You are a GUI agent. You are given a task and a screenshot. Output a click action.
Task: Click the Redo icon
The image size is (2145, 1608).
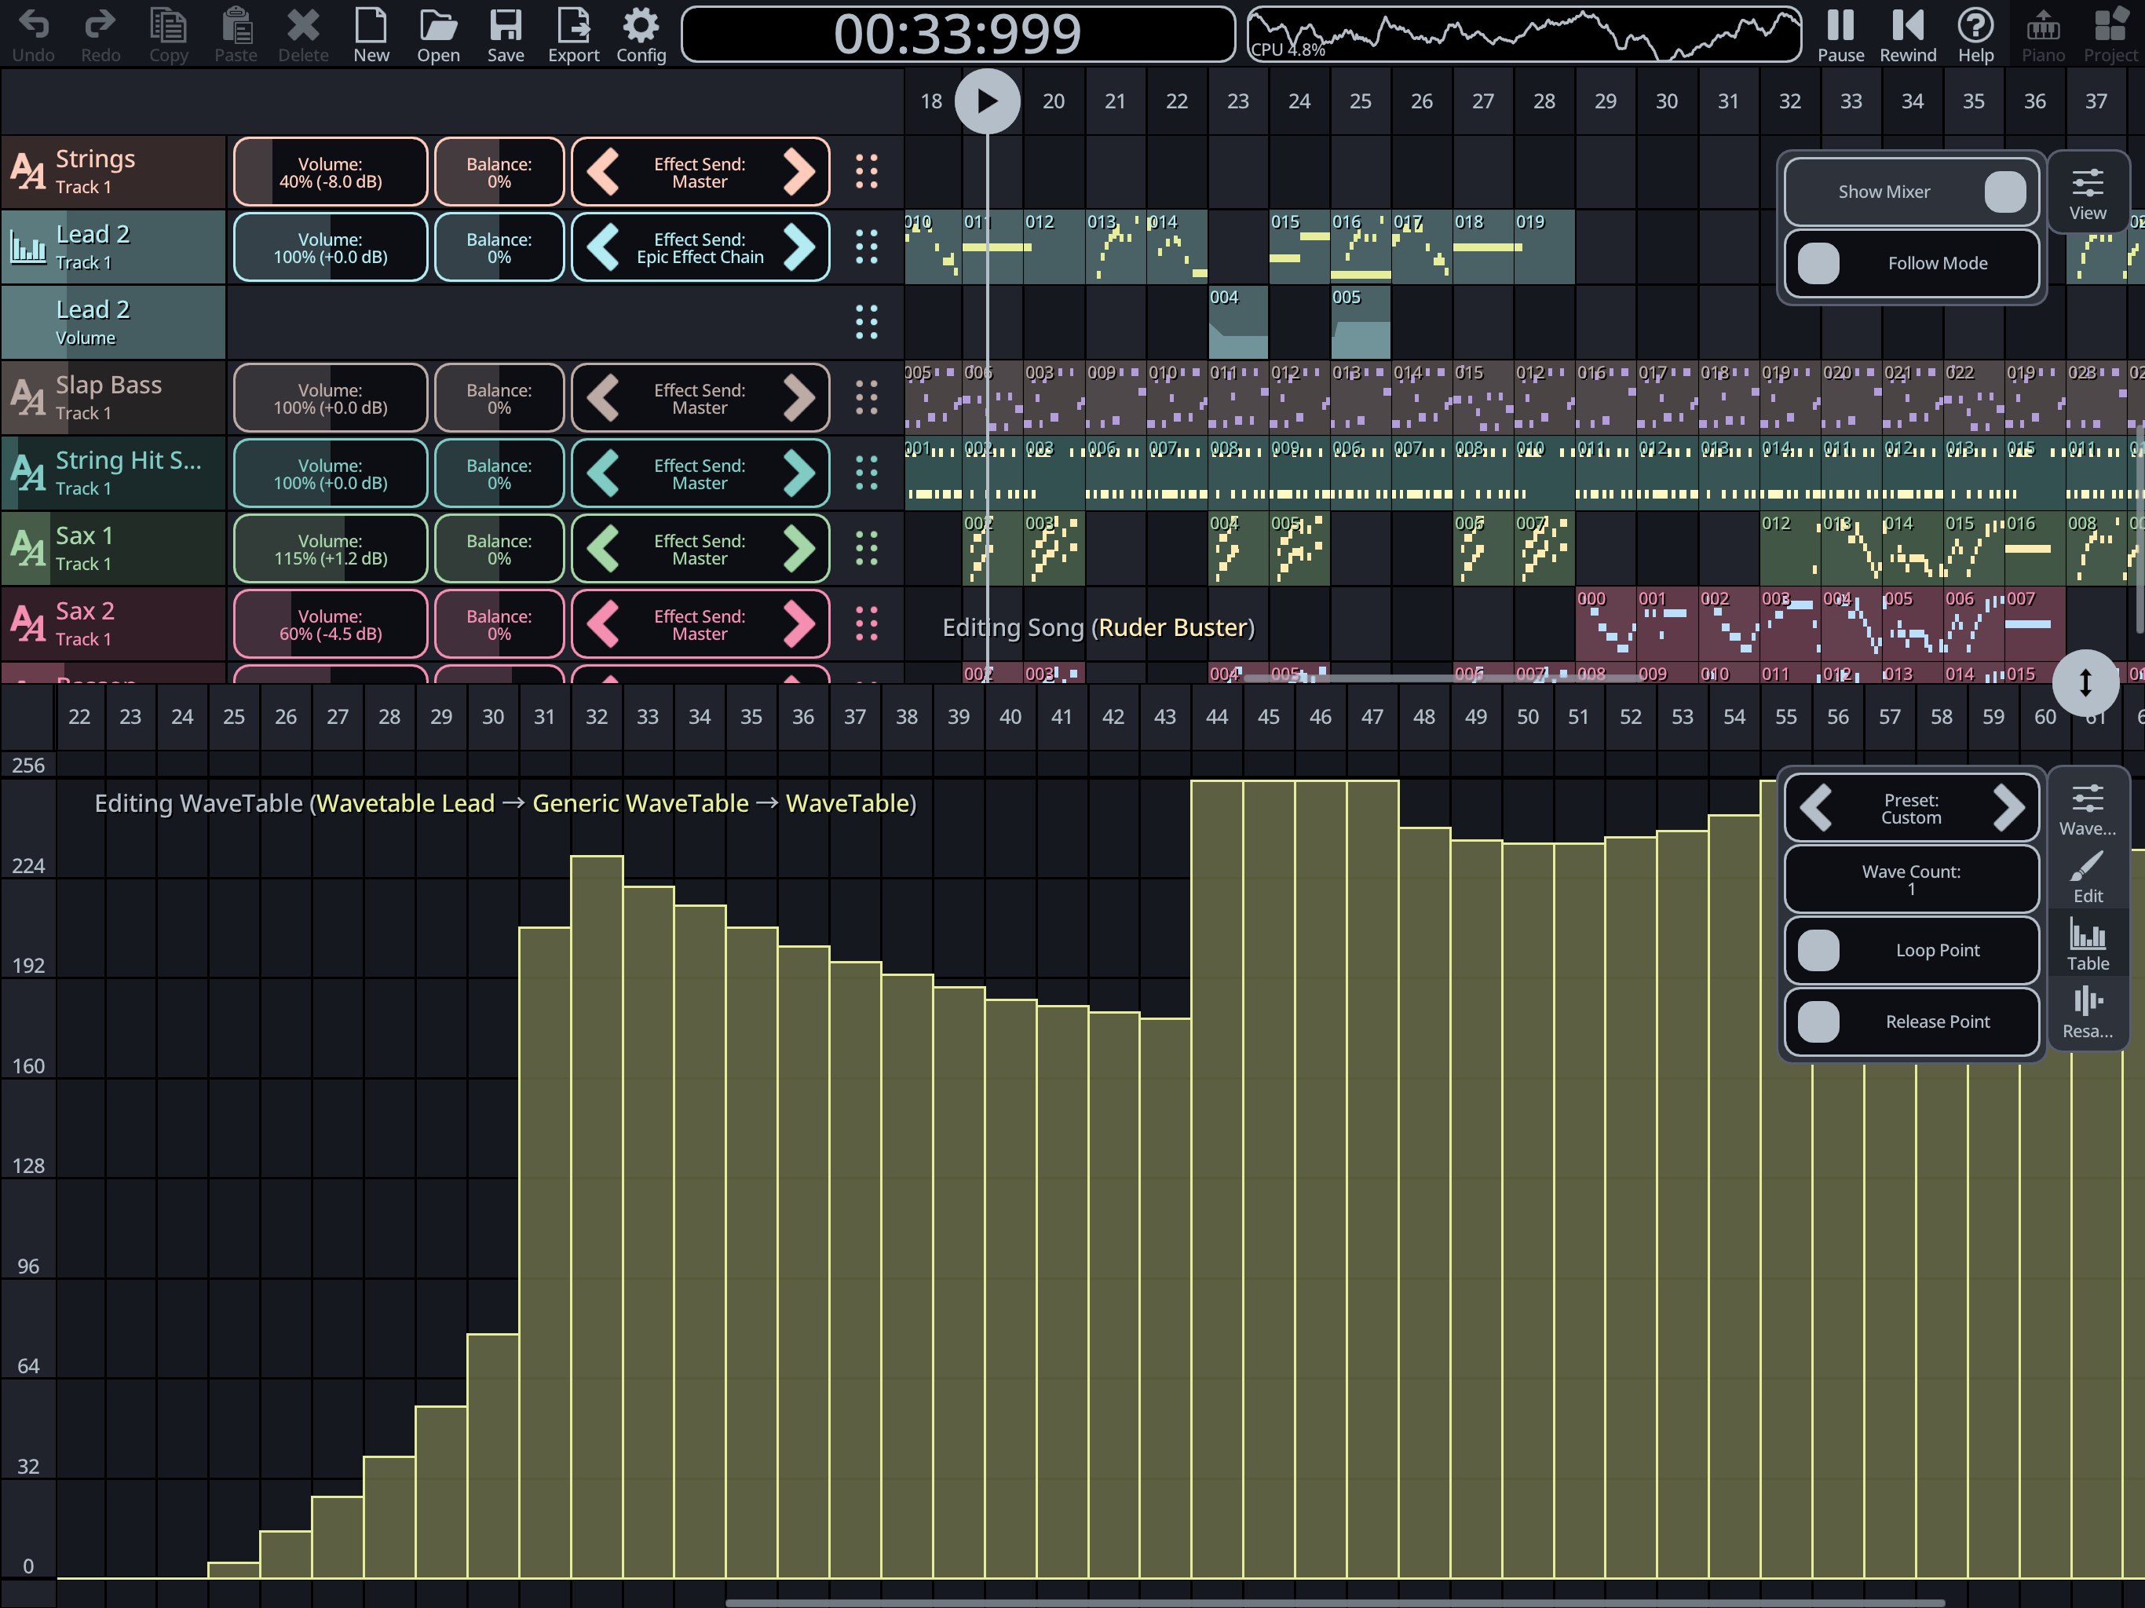click(x=100, y=34)
